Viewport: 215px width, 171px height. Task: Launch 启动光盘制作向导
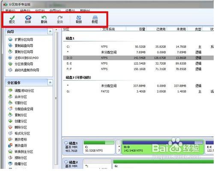pos(27,70)
